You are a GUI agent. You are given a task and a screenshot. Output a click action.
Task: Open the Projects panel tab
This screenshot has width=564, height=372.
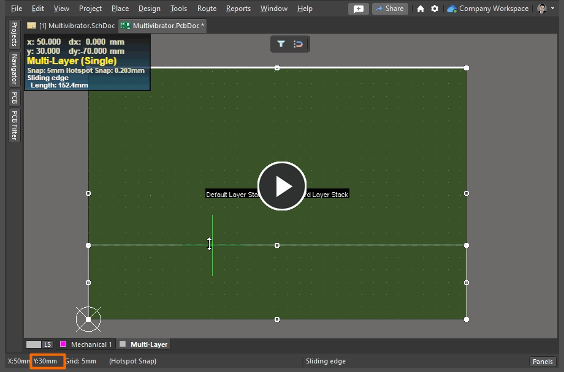pos(13,34)
